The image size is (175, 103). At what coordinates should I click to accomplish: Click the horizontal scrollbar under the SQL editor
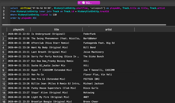coord(84,25)
